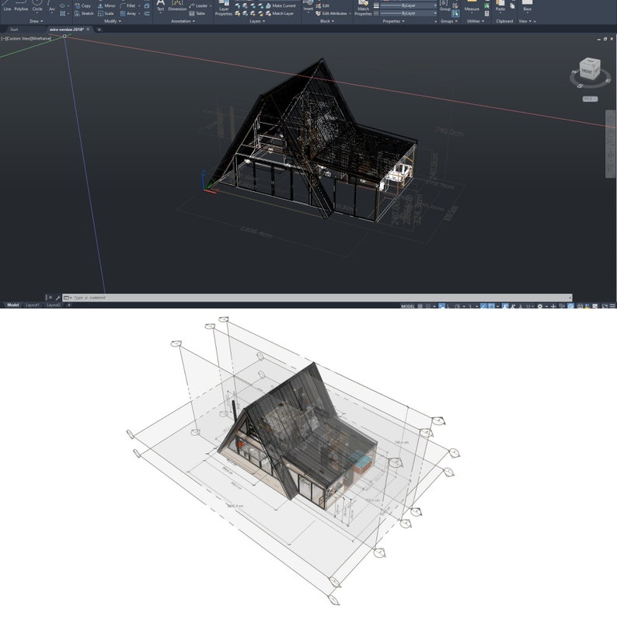Open Layer Properties manager

(x=224, y=8)
